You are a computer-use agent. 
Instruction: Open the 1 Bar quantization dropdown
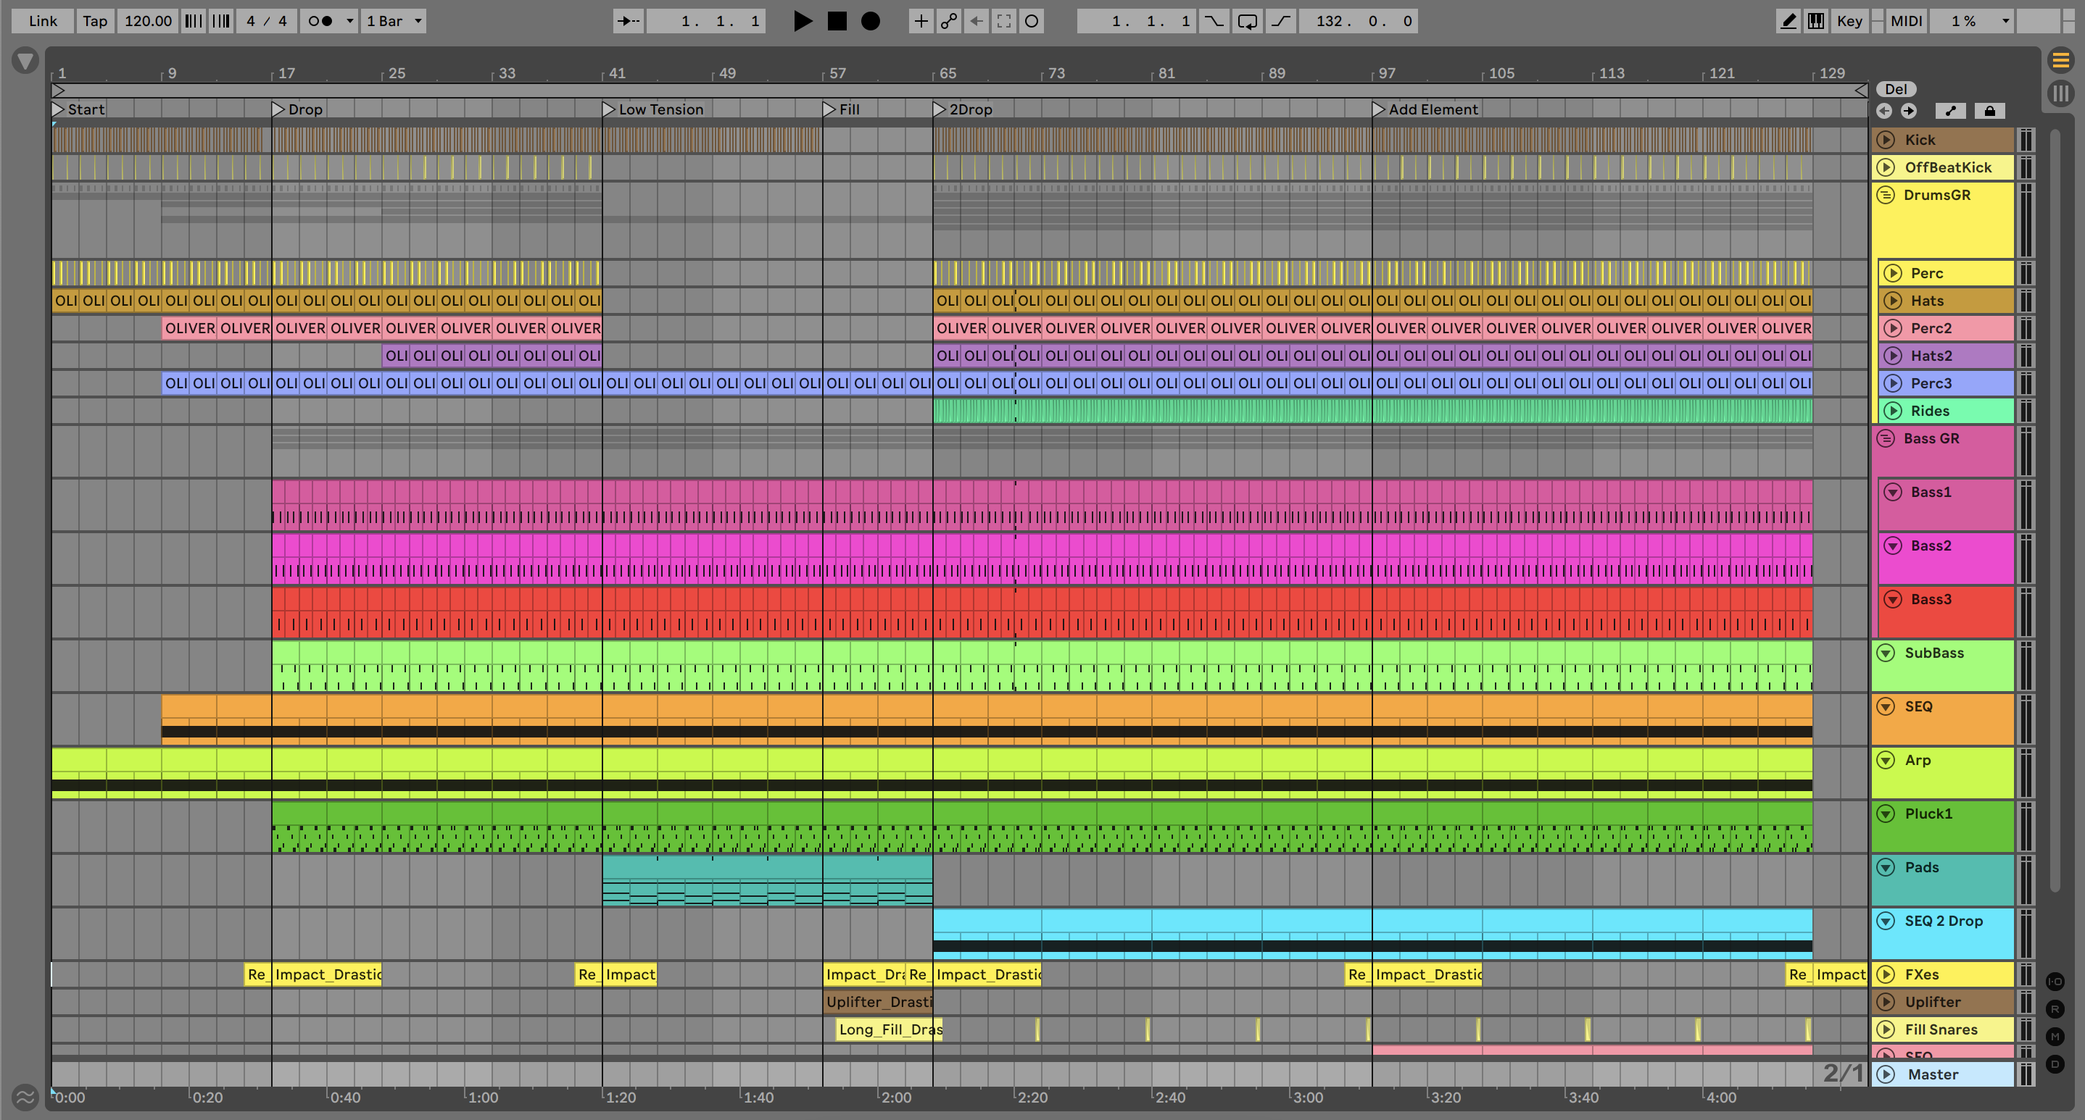click(x=394, y=21)
